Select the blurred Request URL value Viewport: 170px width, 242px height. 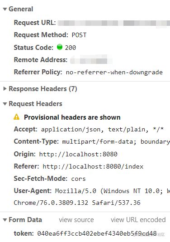click(114, 23)
